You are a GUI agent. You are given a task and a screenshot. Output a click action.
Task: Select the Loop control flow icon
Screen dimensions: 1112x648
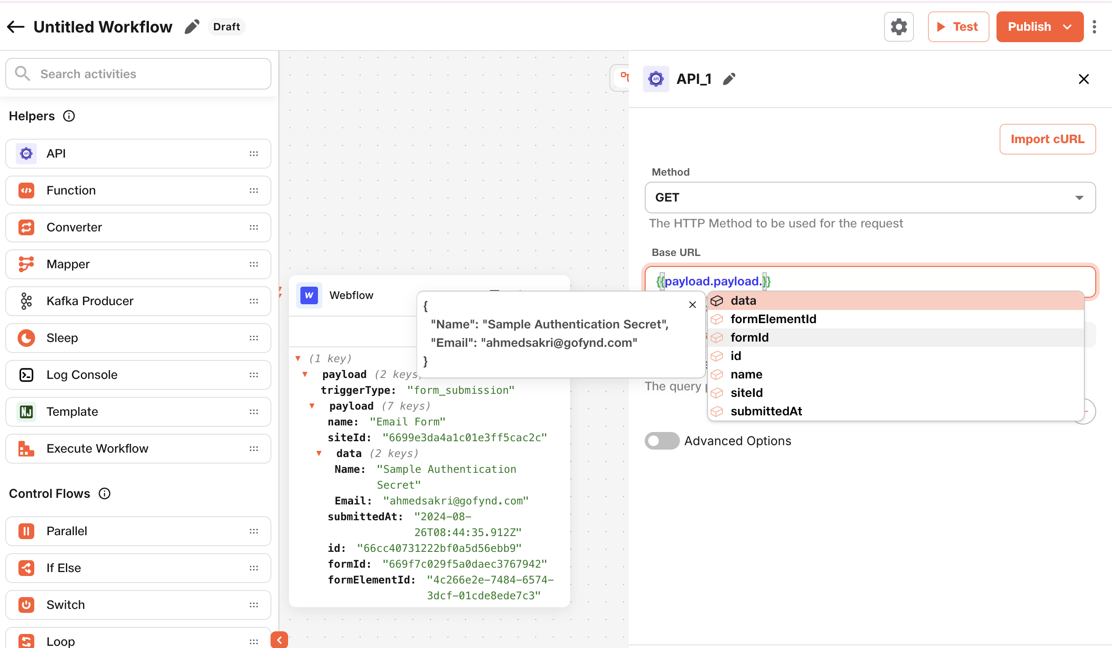click(x=26, y=641)
